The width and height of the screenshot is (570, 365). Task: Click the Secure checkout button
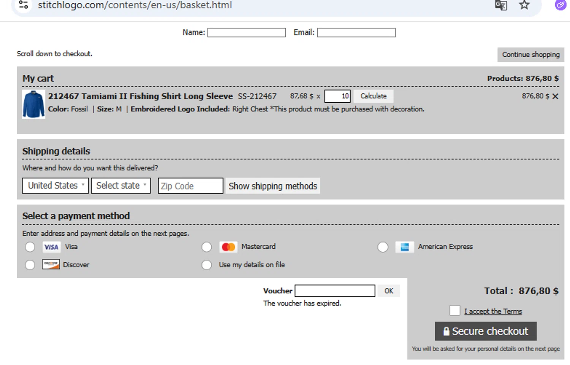pyautogui.click(x=486, y=331)
